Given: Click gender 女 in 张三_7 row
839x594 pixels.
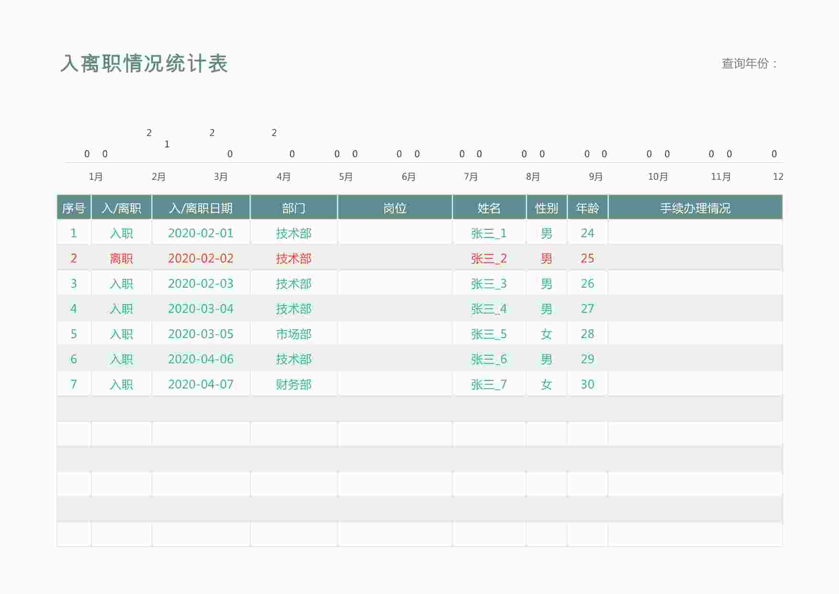Looking at the screenshot, I should [x=547, y=384].
